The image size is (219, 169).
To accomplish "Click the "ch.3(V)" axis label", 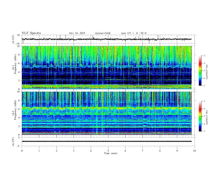I will pyautogui.click(x=13, y=142).
